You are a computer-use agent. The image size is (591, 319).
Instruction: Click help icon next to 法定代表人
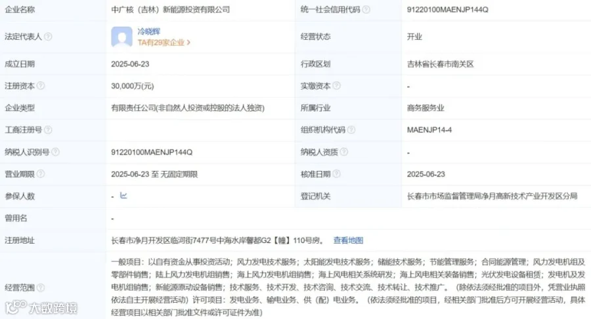click(48, 37)
